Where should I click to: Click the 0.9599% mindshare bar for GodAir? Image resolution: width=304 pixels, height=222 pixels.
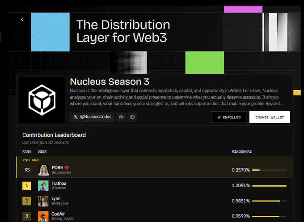(x=269, y=216)
